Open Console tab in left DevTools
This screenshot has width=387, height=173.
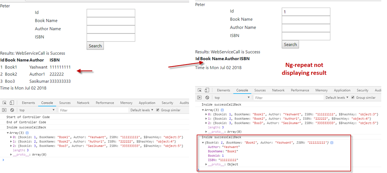47,103
